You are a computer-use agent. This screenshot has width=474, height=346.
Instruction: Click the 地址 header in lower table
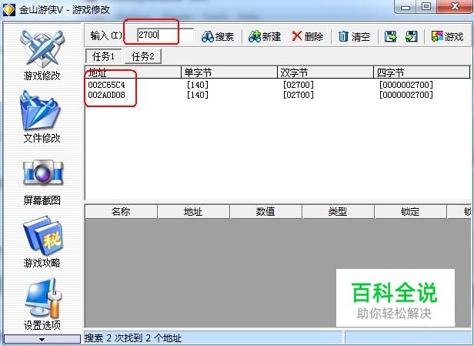[x=193, y=211]
